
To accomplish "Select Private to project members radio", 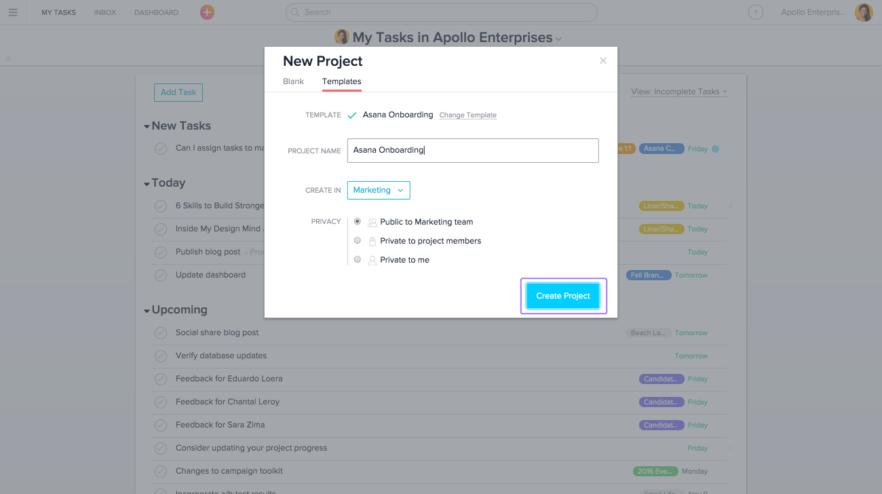I will click(358, 240).
